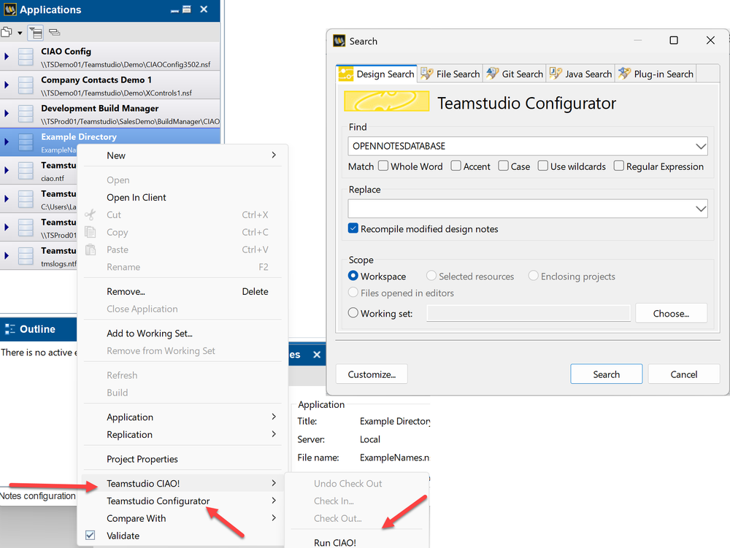The width and height of the screenshot is (730, 548).
Task: Expand the Example Directory tree node
Action: [7, 142]
